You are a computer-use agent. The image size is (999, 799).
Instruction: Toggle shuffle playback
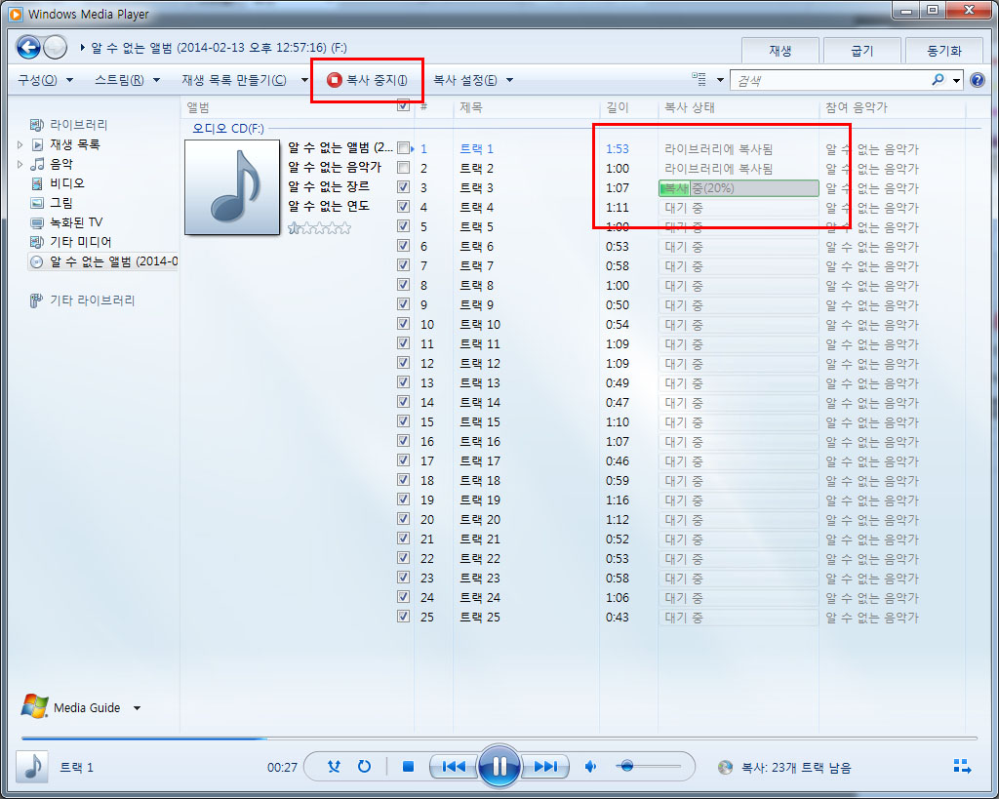334,767
